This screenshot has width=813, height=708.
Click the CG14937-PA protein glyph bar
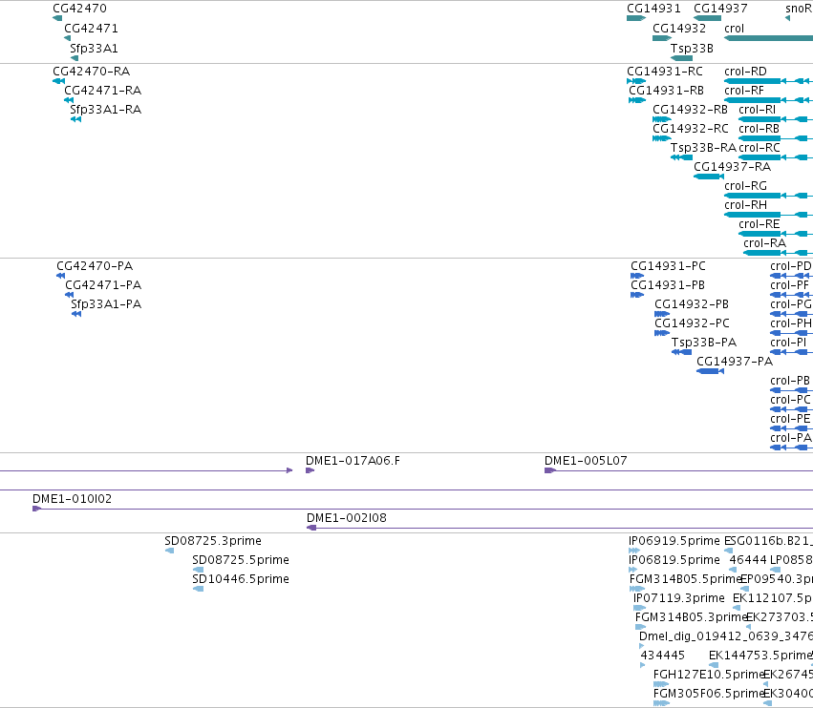711,371
